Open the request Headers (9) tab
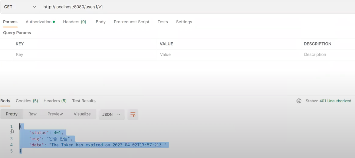Screen dimensions: 355x158 point(74,22)
